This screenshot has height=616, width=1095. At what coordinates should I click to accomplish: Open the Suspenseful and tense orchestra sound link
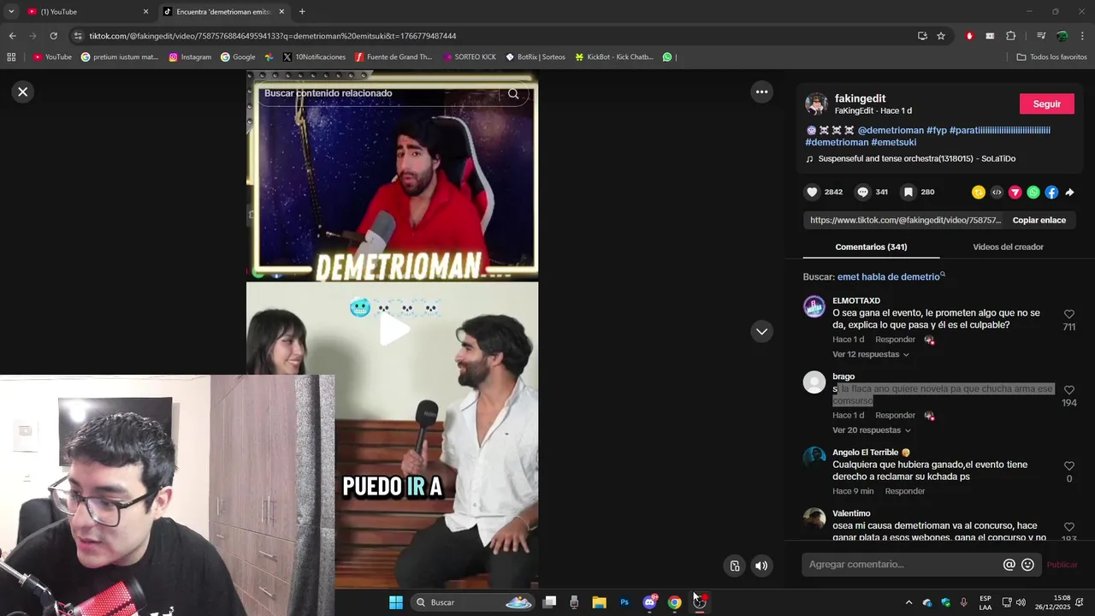916,158
